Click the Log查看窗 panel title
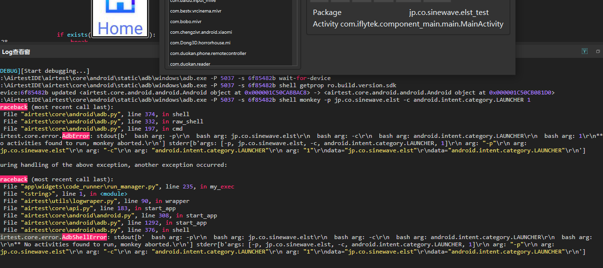The image size is (603, 268). tap(16, 52)
